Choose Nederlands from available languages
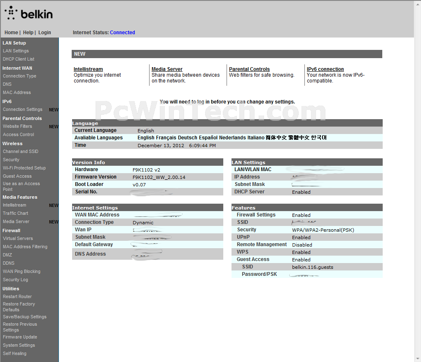The width and height of the screenshot is (421, 362). pos(232,138)
